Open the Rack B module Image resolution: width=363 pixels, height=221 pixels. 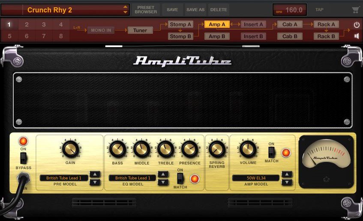click(326, 36)
